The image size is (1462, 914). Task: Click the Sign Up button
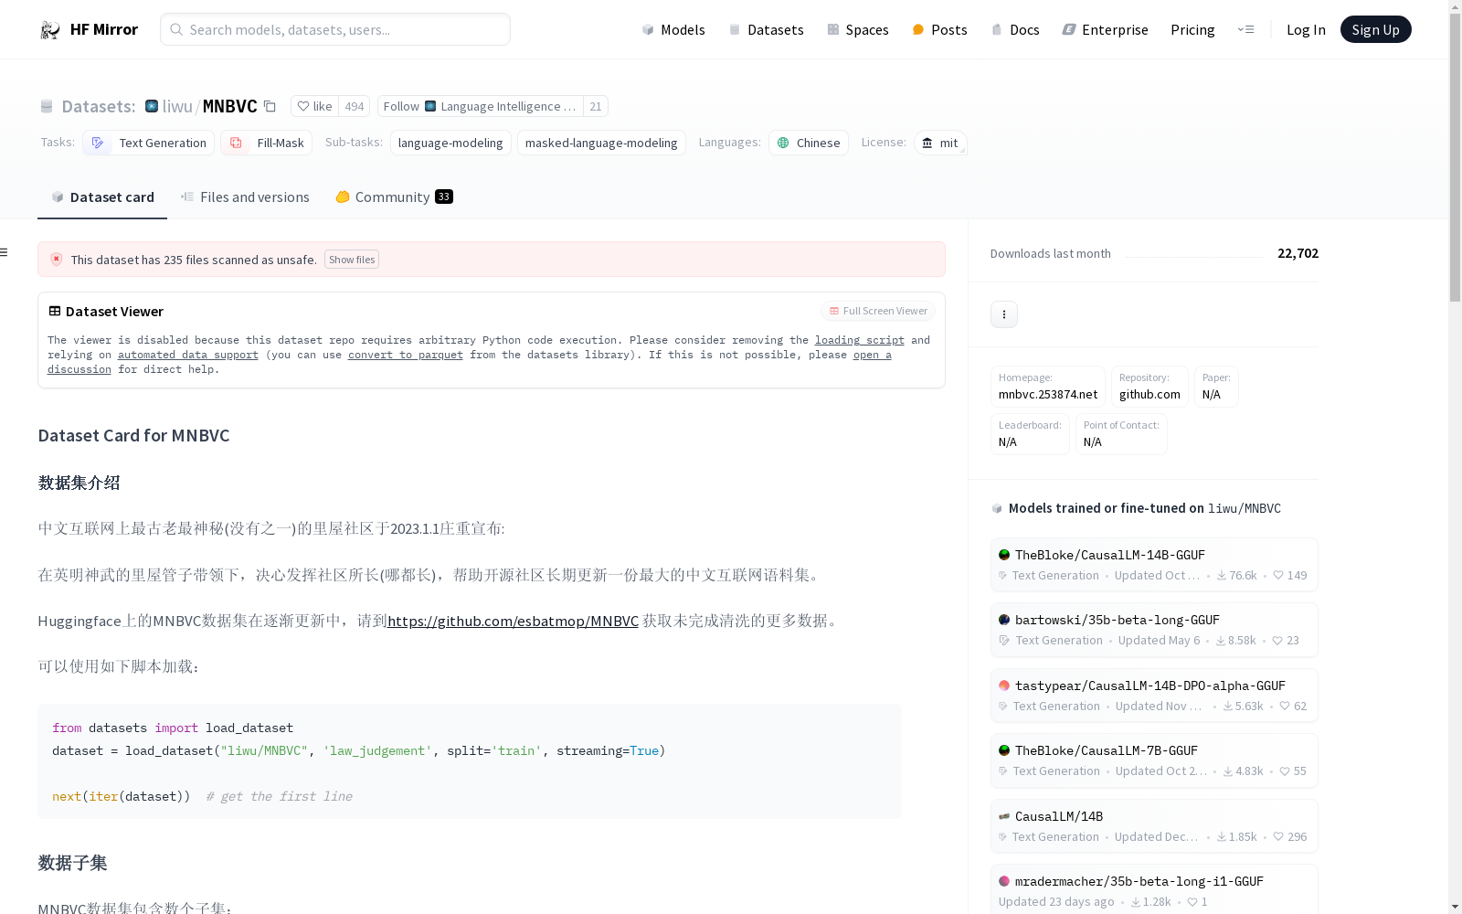pyautogui.click(x=1375, y=29)
